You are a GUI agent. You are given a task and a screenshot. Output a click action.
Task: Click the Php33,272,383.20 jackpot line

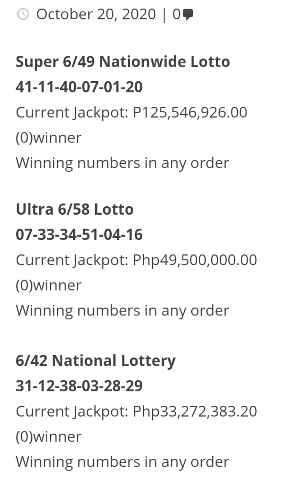(x=136, y=412)
